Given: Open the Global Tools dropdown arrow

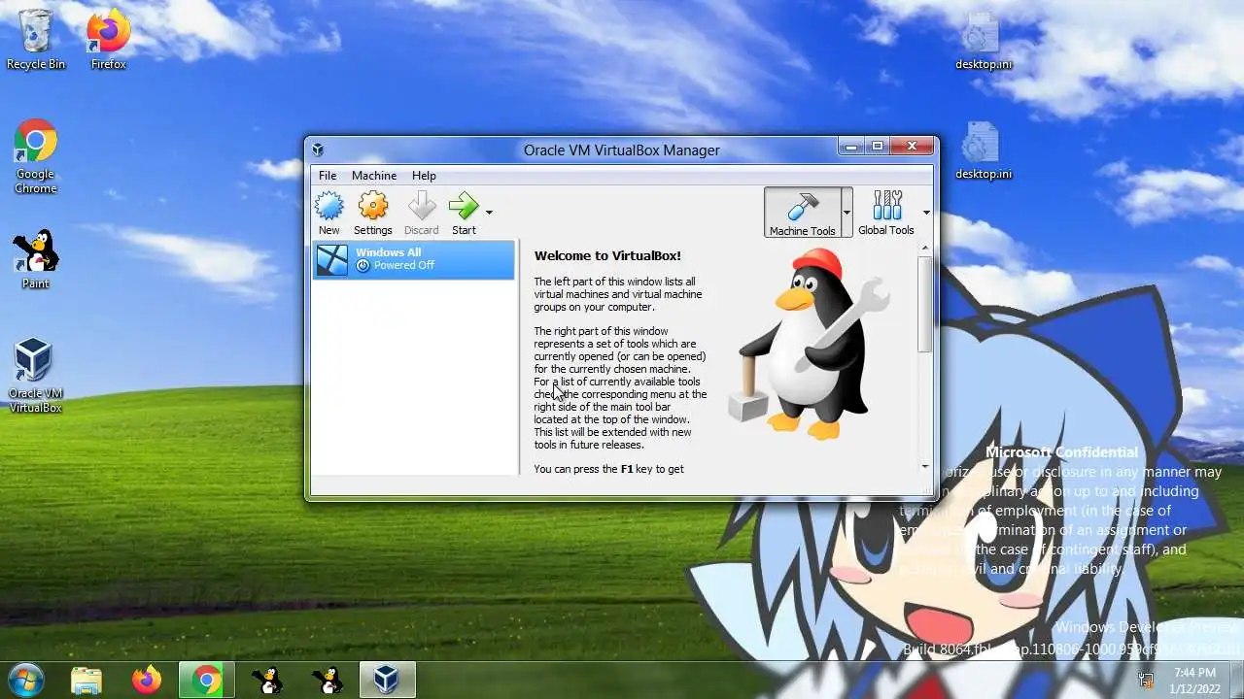Looking at the screenshot, I should (926, 212).
